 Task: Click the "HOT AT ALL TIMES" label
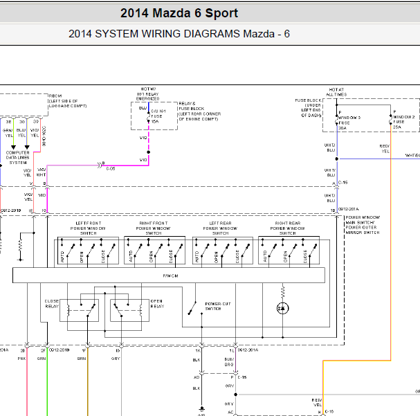[x=336, y=92]
